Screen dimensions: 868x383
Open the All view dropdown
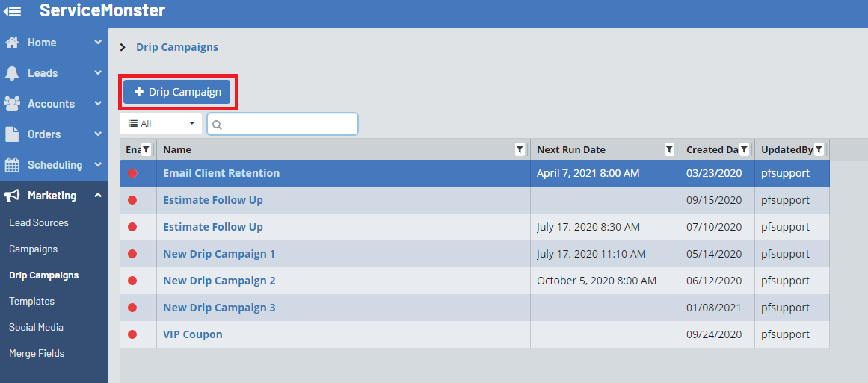[x=161, y=124]
